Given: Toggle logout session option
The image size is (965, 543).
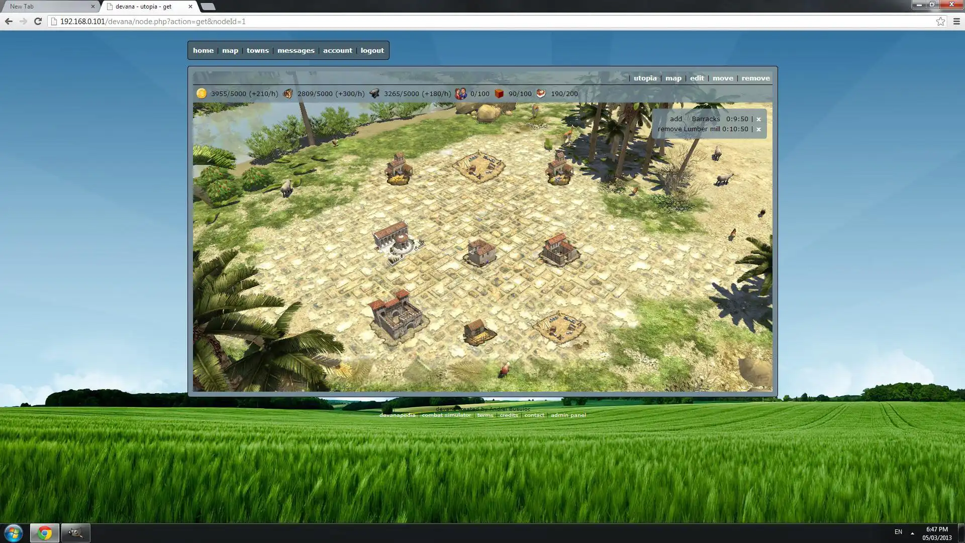Looking at the screenshot, I should pos(372,50).
